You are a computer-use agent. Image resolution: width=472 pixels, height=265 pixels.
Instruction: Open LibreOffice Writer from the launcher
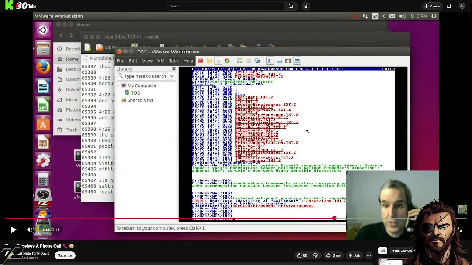43,87
